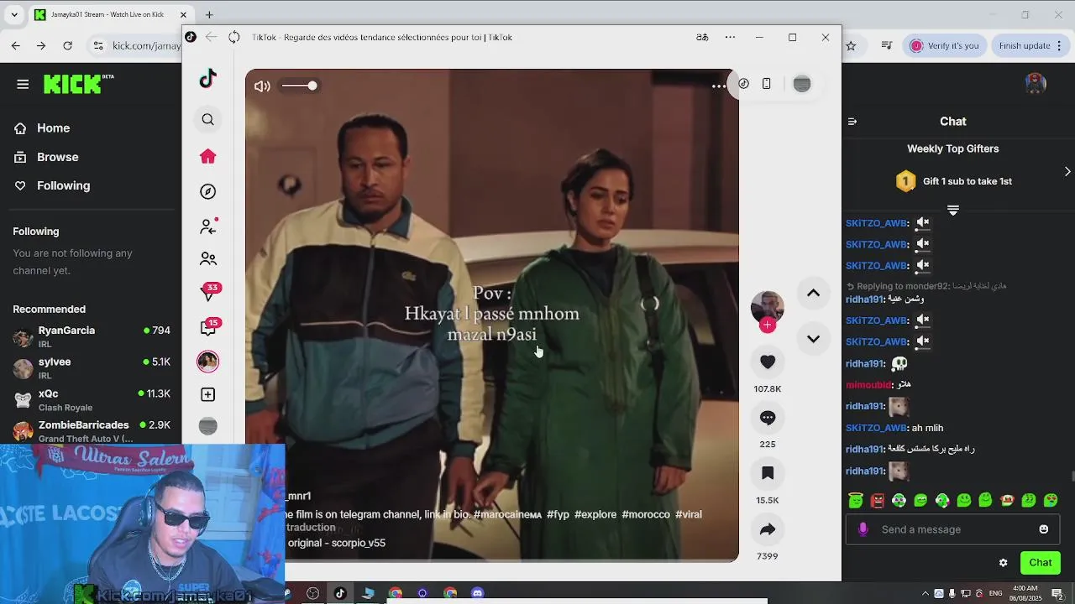
Task: Go back in TikTok window
Action: 211,37
